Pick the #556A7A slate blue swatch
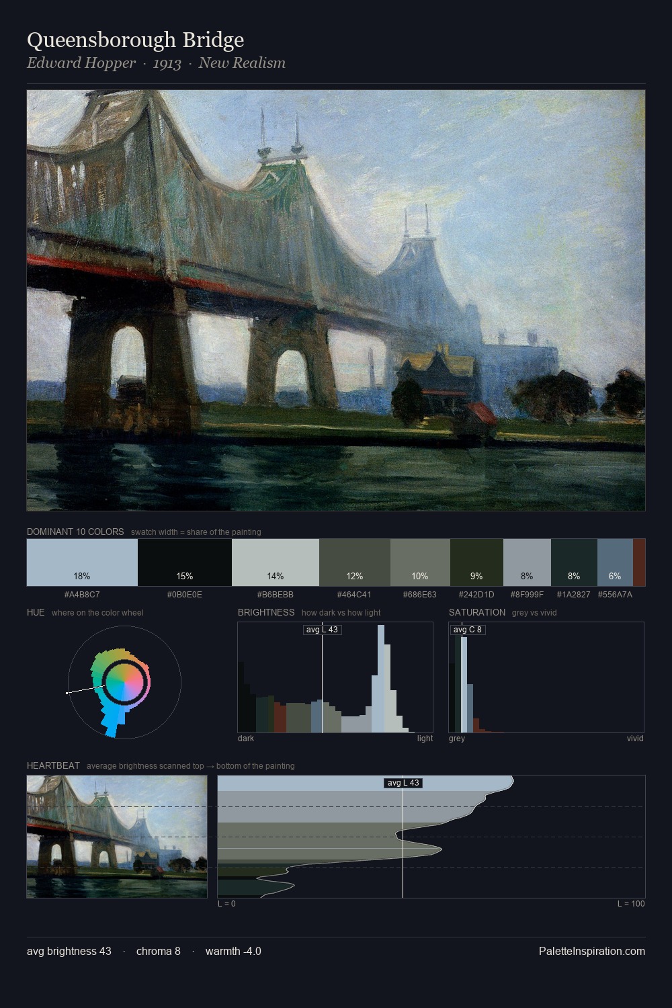Screen dimensions: 672x1008 click(615, 562)
